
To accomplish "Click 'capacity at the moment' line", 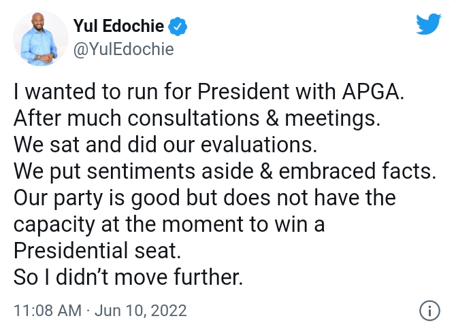I will [169, 224].
